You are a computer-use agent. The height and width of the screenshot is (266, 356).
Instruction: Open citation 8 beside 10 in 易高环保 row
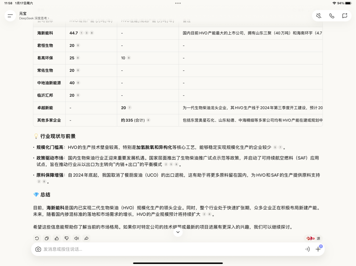coord(129,58)
